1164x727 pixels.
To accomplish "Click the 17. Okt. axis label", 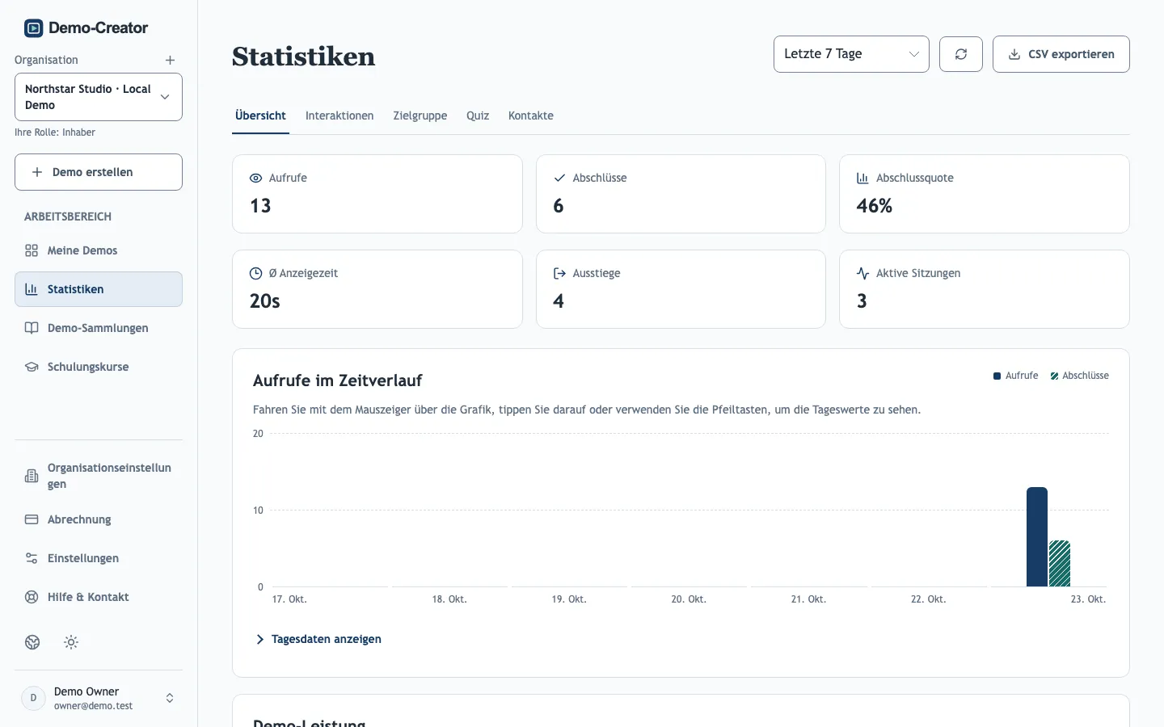I will 289,599.
